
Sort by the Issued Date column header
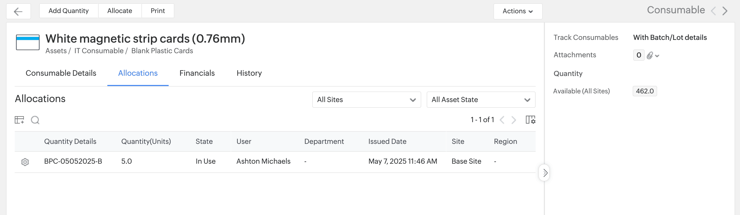click(387, 141)
